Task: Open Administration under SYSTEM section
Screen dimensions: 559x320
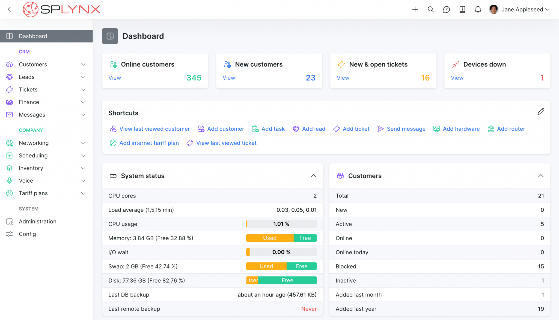Action: 37,221
